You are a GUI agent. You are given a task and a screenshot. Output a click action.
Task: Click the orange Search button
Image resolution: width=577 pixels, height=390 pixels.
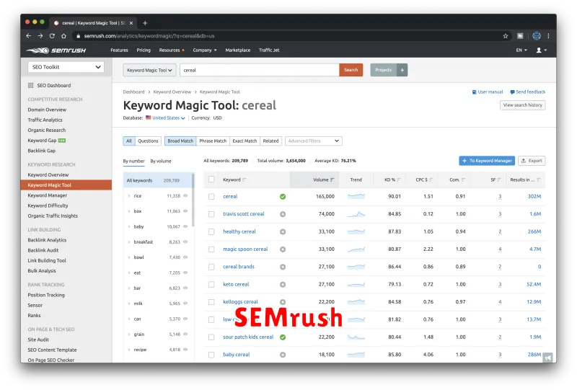coord(351,70)
